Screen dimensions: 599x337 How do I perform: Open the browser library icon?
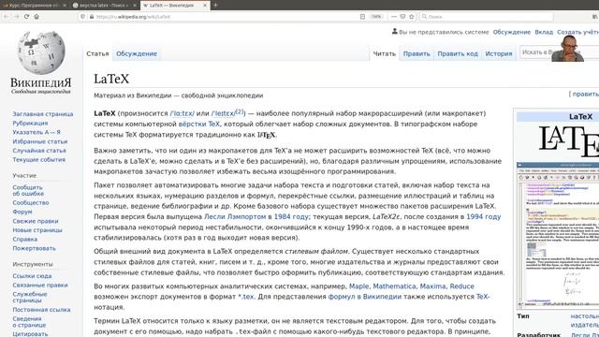pos(595,17)
